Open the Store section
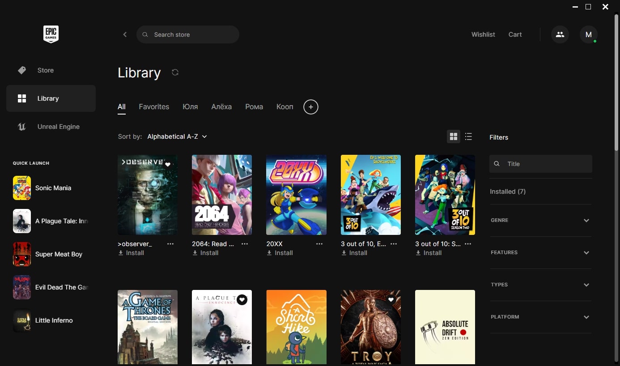The height and width of the screenshot is (366, 620). tap(51, 70)
